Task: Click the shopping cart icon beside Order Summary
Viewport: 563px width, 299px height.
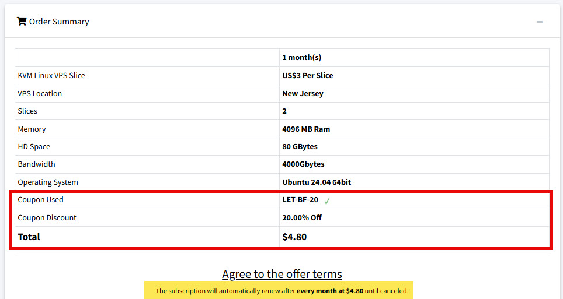Action: pos(22,22)
